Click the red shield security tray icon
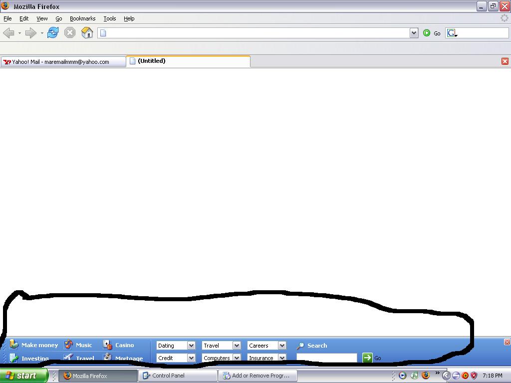511x383 pixels. point(474,376)
